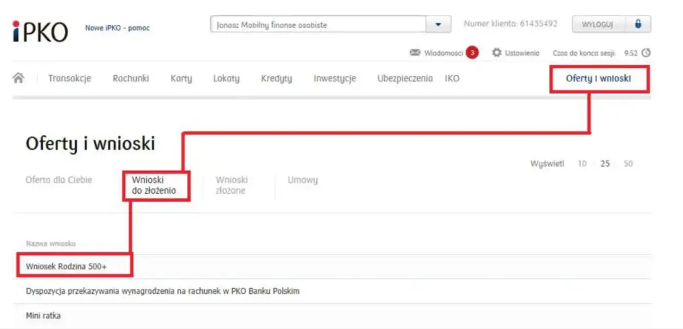Viewport: 683px width, 329px height.
Task: Expand the account selector dropdown arrow
Action: [438, 24]
